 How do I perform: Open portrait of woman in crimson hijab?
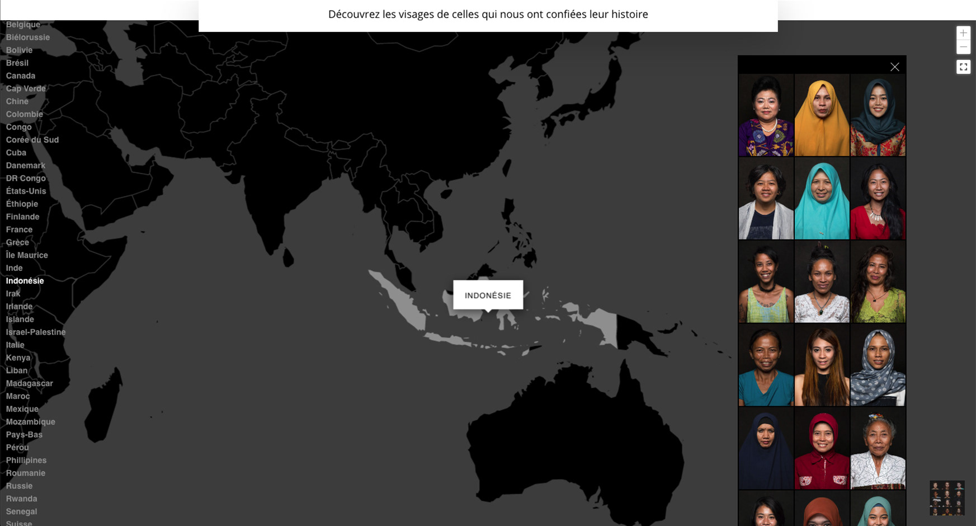[822, 449]
